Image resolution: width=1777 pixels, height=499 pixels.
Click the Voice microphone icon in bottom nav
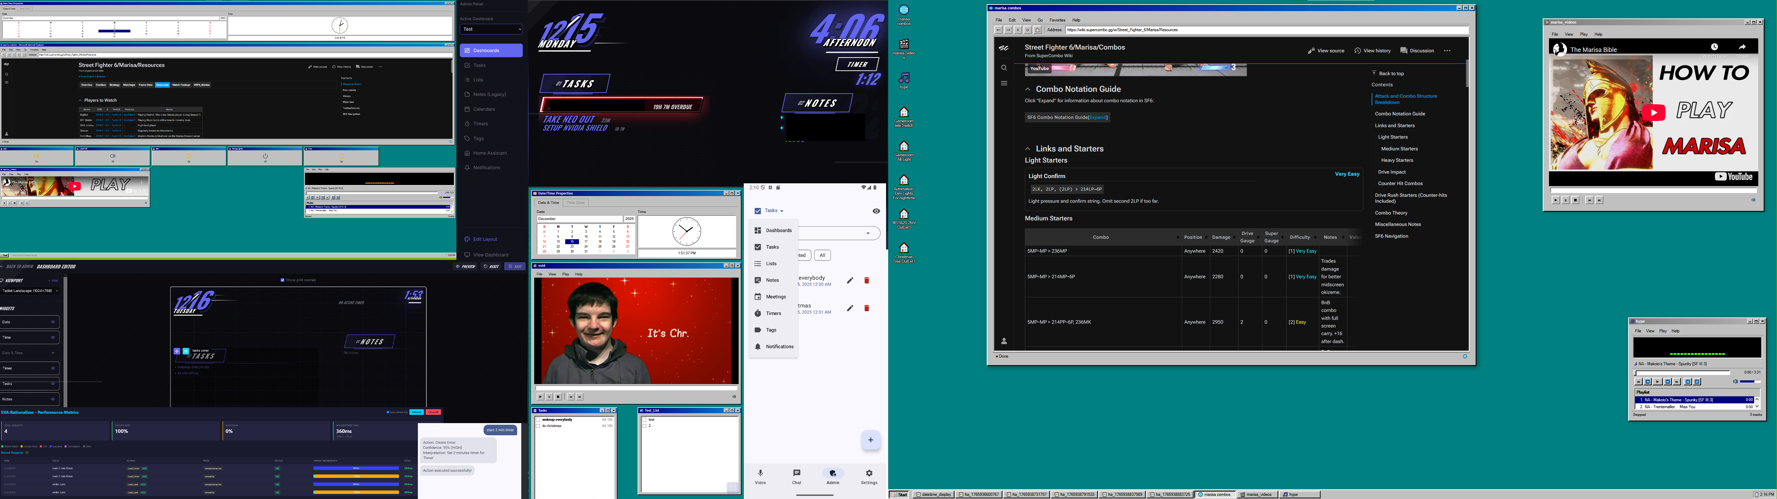[x=760, y=473]
